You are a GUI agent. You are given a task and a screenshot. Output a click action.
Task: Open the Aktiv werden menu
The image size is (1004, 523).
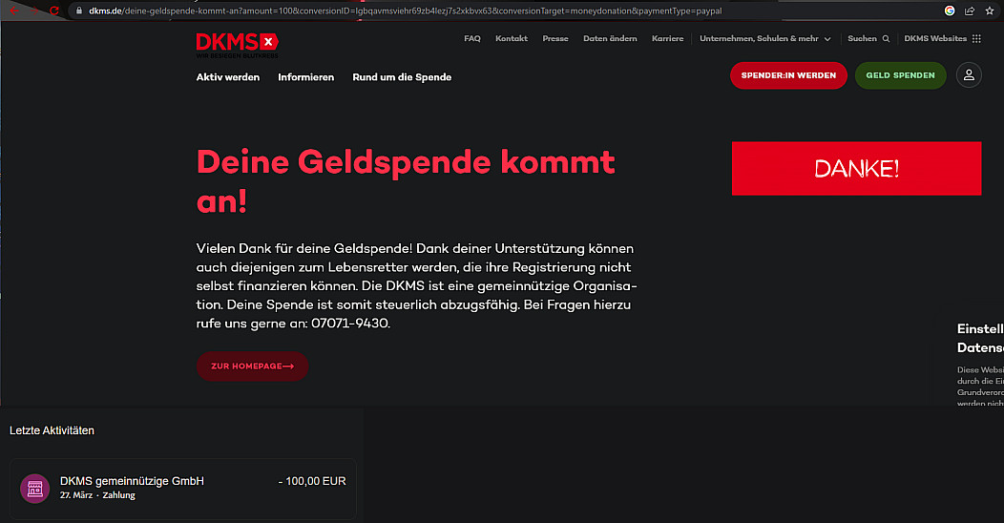[x=228, y=77]
